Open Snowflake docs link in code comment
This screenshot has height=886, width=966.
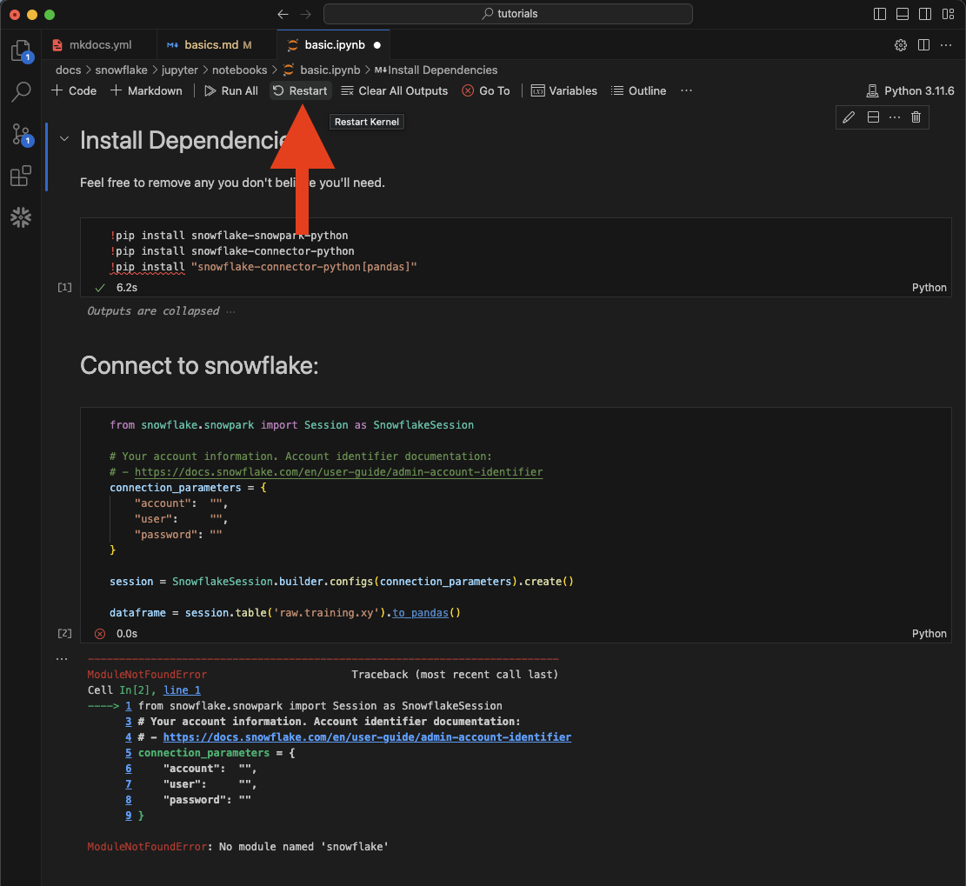pyautogui.click(x=338, y=472)
